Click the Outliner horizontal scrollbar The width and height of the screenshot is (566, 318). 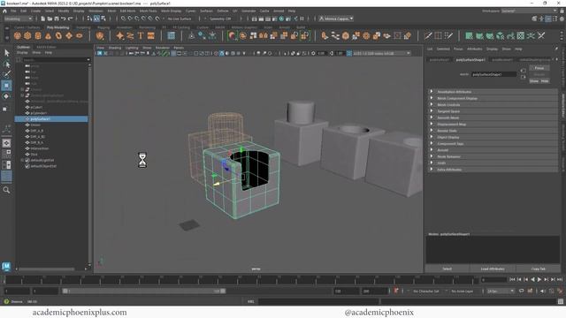tap(47, 269)
